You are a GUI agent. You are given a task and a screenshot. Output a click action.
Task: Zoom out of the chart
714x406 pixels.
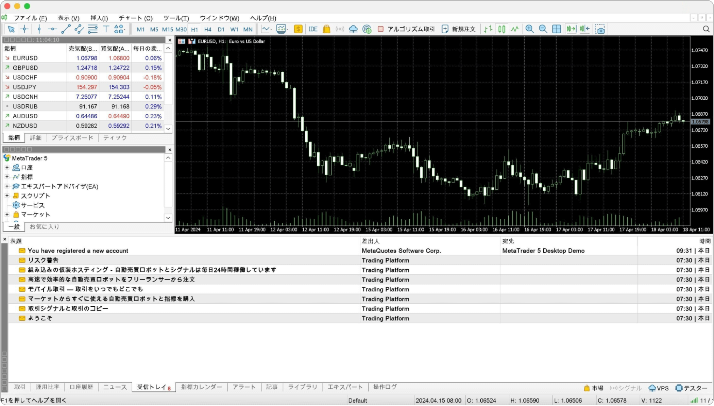[x=543, y=29]
